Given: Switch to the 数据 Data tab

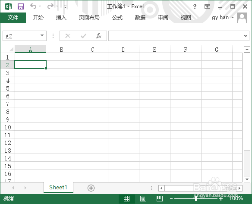Looking at the screenshot, I should [x=140, y=18].
